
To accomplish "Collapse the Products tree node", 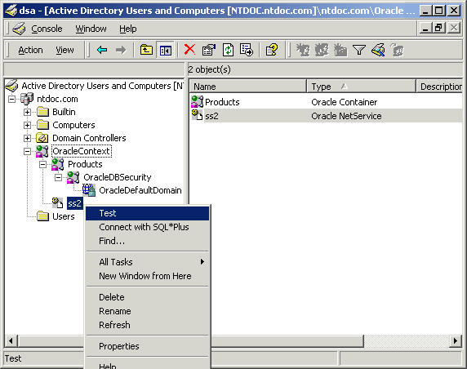I will 42,164.
